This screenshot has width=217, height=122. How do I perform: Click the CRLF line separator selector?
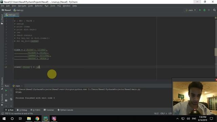pyautogui.click(x=163, y=114)
